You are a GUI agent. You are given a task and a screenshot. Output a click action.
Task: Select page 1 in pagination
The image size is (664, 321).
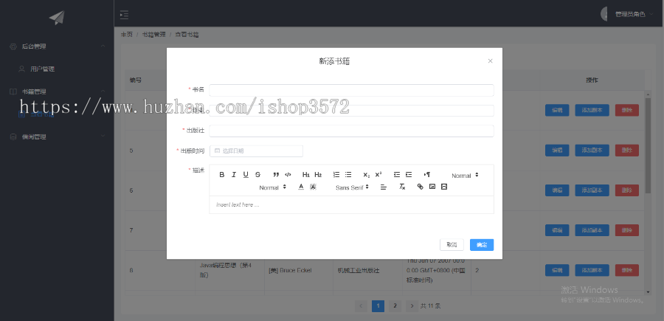tap(378, 306)
